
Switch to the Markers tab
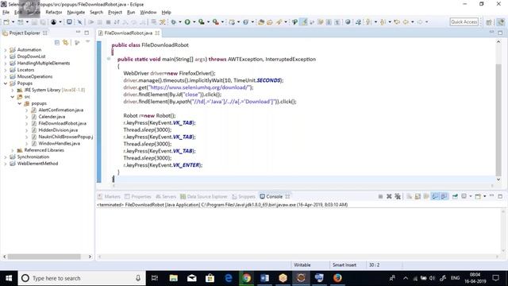tap(110, 196)
